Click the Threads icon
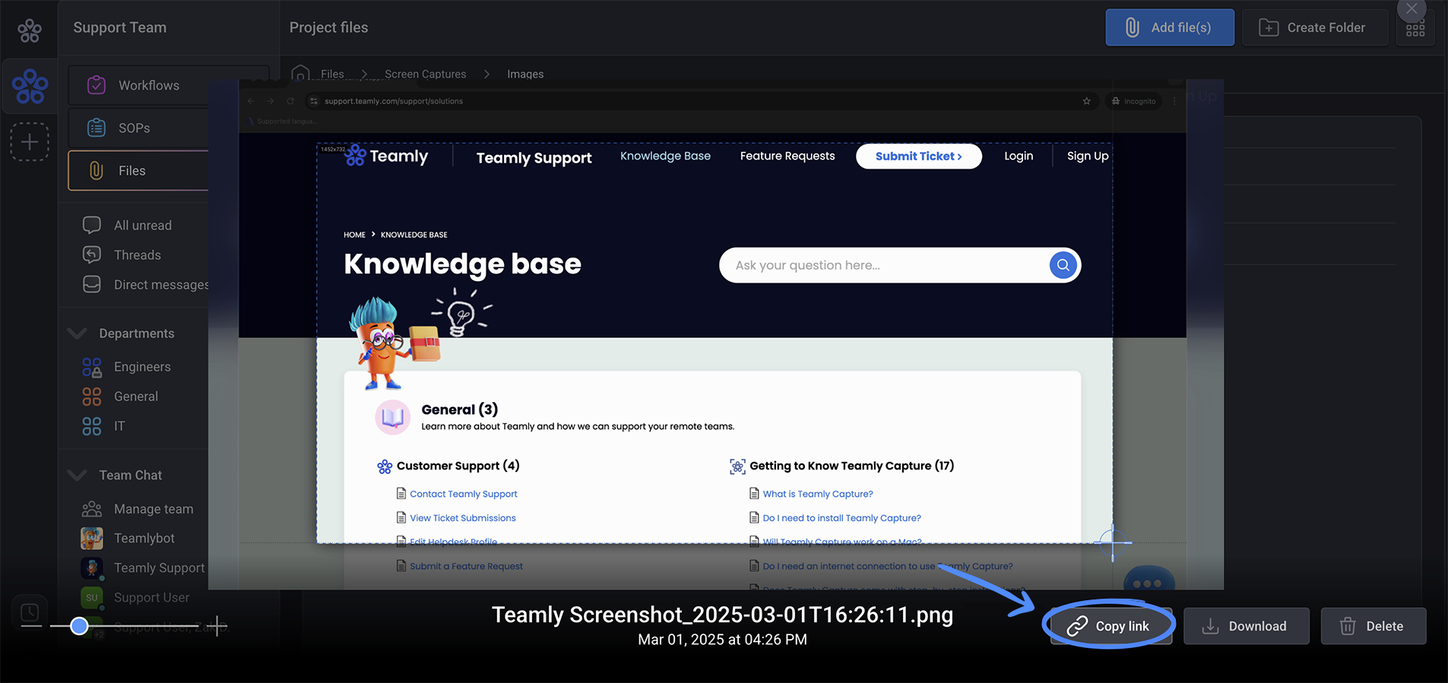This screenshot has height=683, width=1448. click(92, 255)
